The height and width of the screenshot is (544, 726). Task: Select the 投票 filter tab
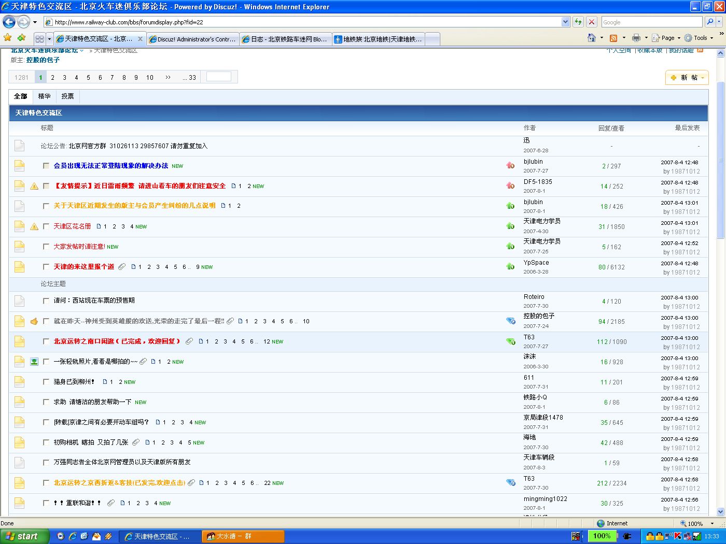67,96
